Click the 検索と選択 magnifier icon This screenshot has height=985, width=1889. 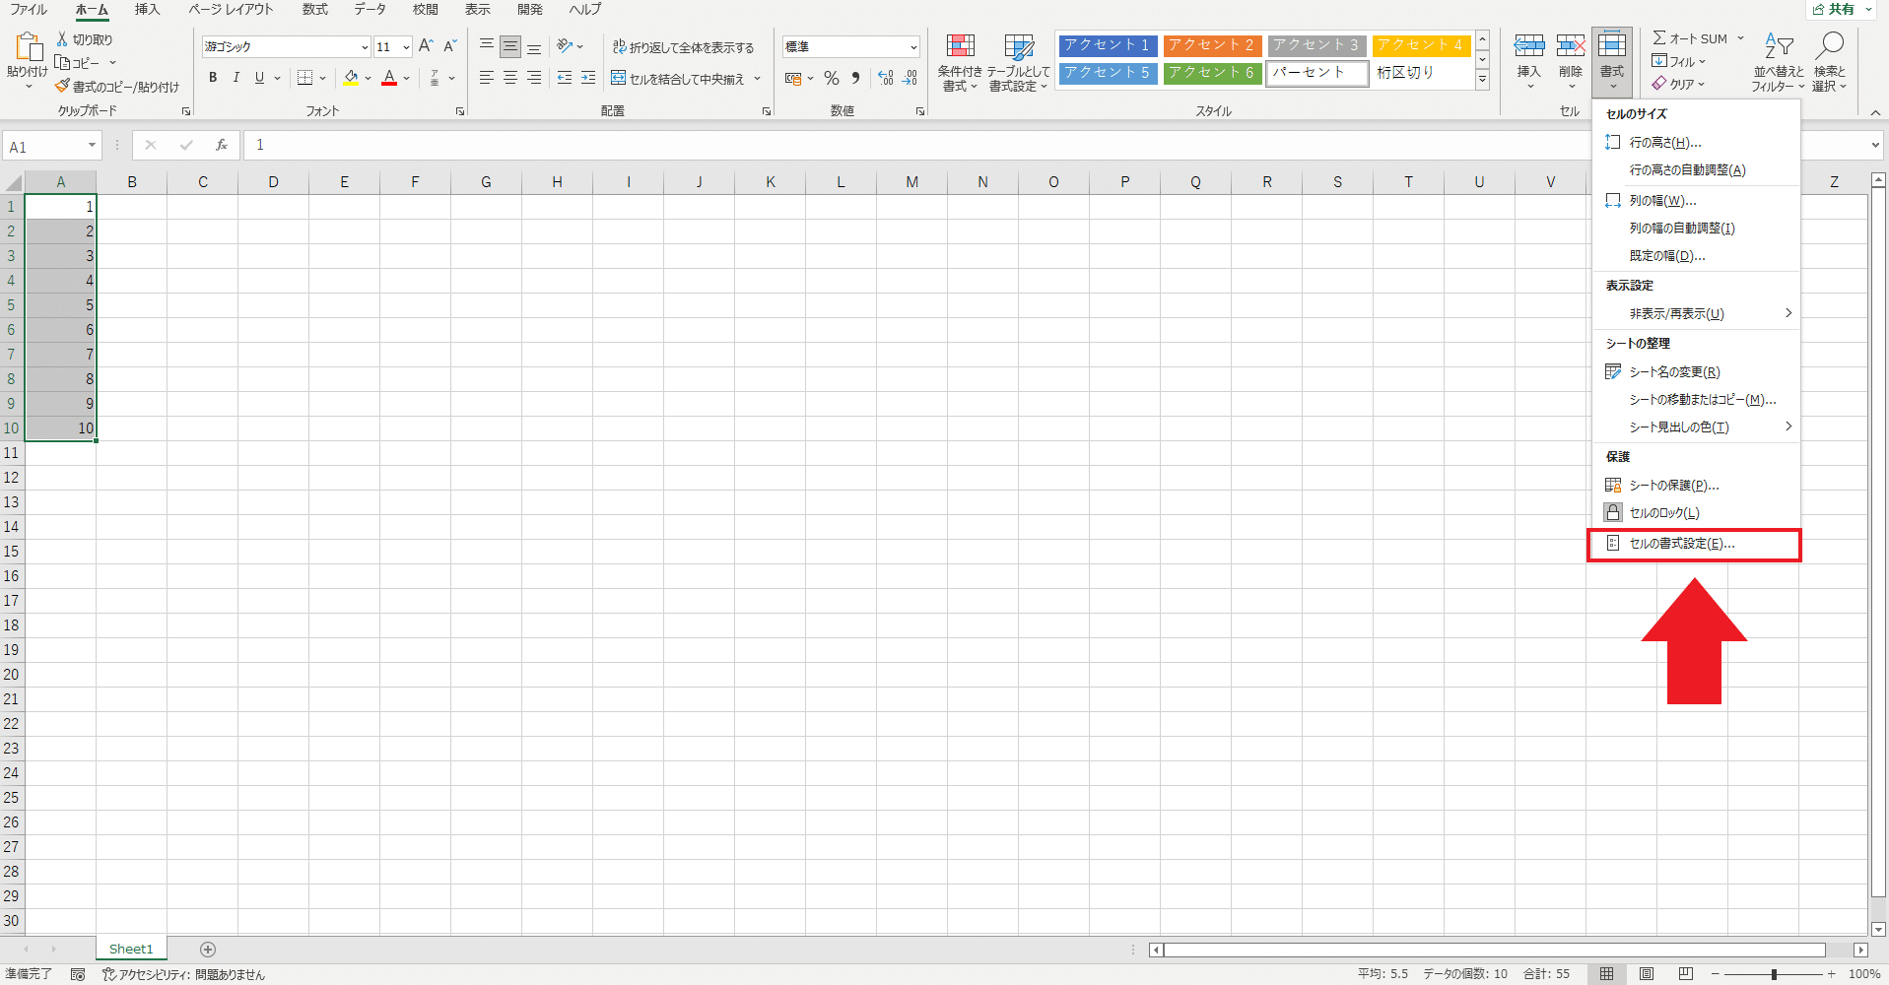[x=1830, y=45]
